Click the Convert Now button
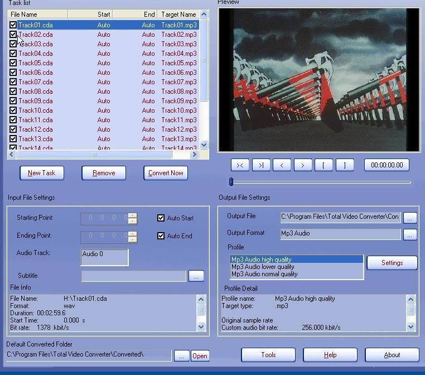Screen dimensions: 425x375 (166, 173)
